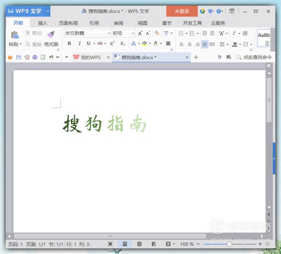Image resolution: width=281 pixels, height=254 pixels.
Task: Click the line spacing icon
Action: click(222, 44)
